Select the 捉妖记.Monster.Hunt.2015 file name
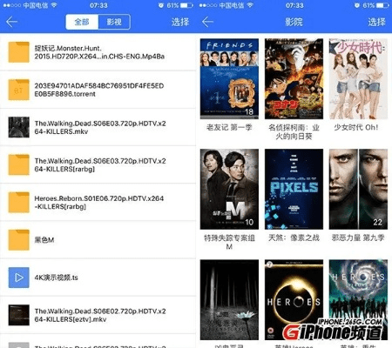This screenshot has width=392, height=348. [x=99, y=52]
